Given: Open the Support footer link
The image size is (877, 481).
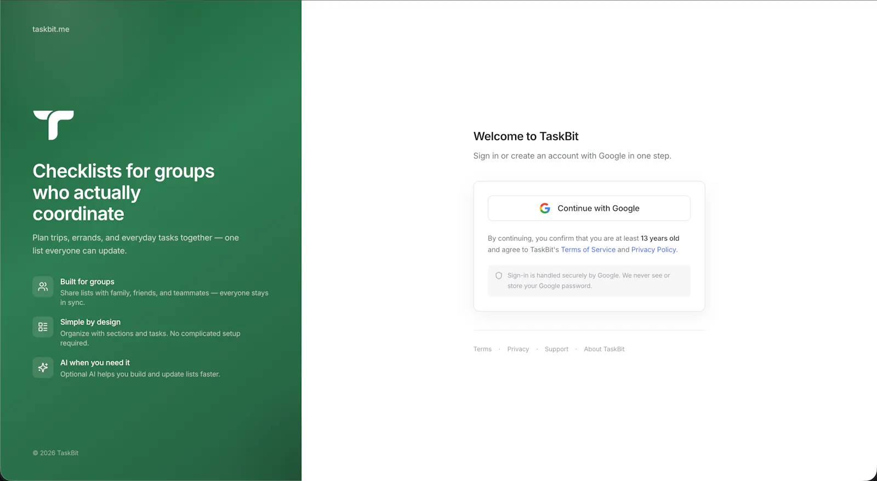Looking at the screenshot, I should coord(556,349).
